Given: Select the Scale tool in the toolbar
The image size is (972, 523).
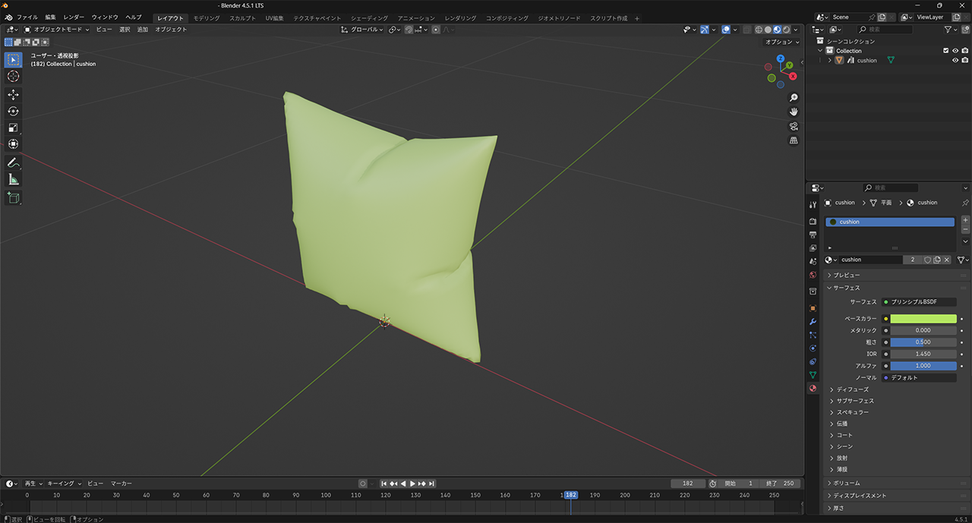Looking at the screenshot, I should coord(13,128).
